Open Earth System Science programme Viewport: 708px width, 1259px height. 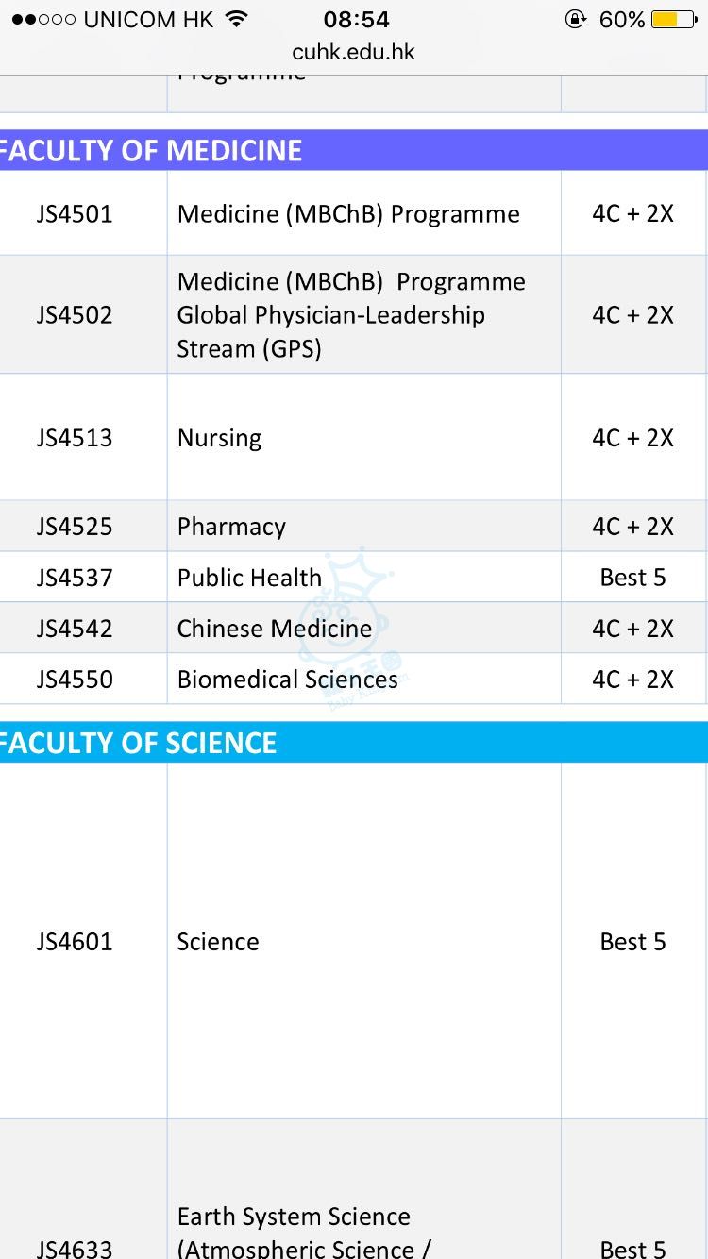coord(294,1217)
